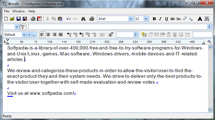
Task: Open a file with folder icon
Action: click(x=12, y=19)
